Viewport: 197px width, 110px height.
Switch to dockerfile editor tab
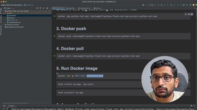[x=71, y=8]
